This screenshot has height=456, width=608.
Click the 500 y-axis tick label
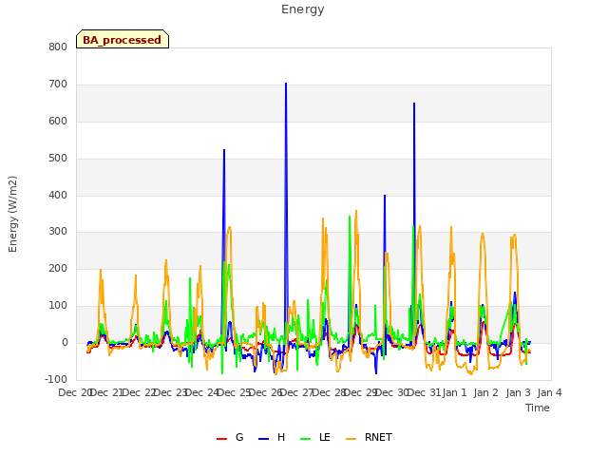(x=58, y=159)
